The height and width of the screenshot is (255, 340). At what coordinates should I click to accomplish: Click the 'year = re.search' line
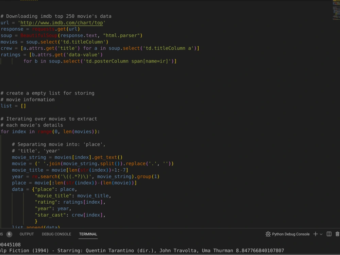(x=86, y=177)
